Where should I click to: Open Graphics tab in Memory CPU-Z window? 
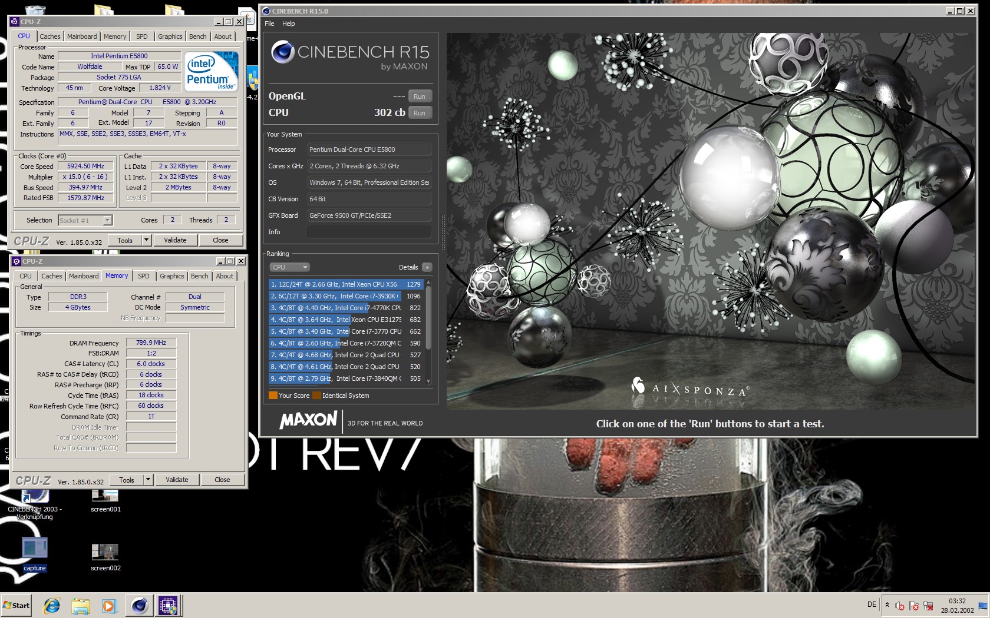click(172, 276)
